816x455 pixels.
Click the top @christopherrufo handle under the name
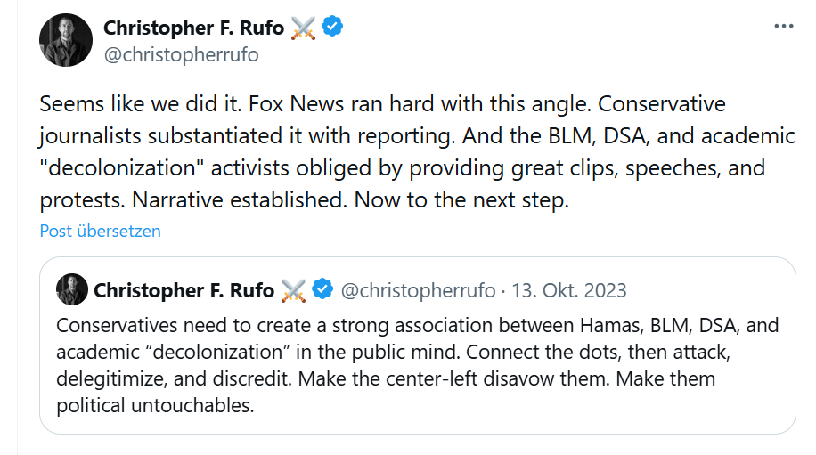pos(181,54)
